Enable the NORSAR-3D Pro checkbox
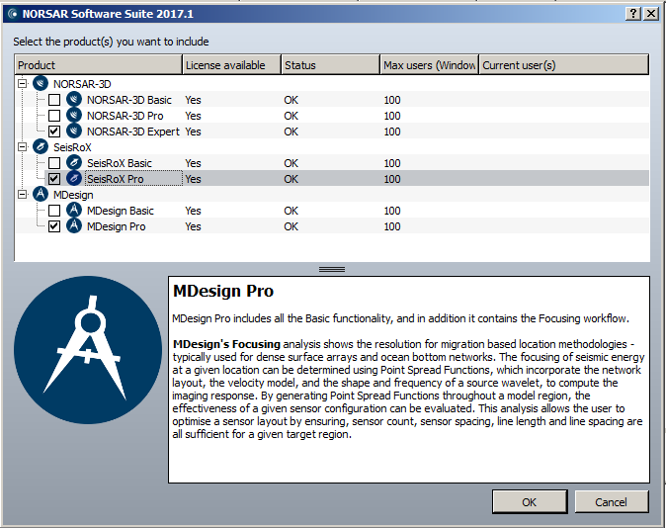Screen dimensions: 666x528 point(54,116)
